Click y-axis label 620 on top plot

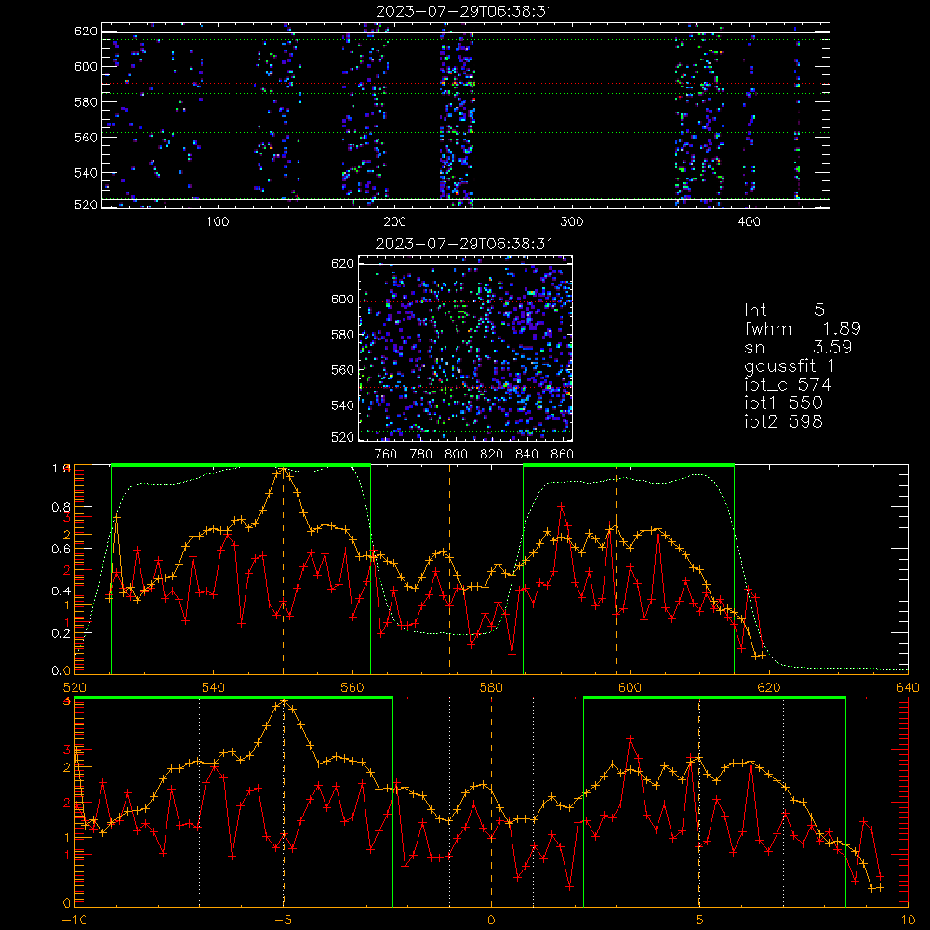pos(86,31)
